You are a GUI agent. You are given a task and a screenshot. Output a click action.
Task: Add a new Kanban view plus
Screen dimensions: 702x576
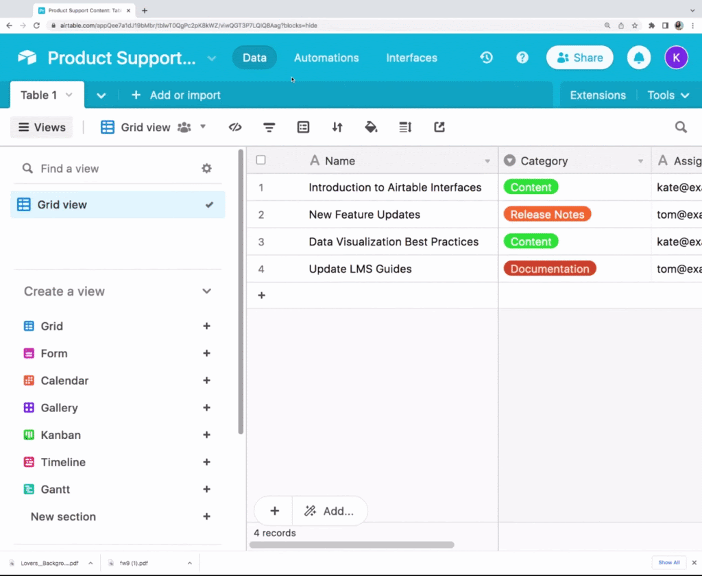click(206, 435)
